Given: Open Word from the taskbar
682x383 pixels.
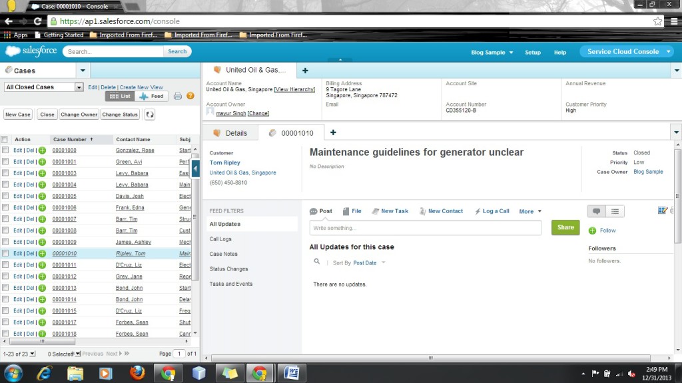Looking at the screenshot, I should (x=291, y=373).
